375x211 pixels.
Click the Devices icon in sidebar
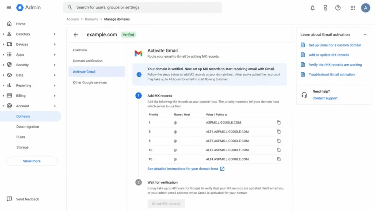click(9, 44)
